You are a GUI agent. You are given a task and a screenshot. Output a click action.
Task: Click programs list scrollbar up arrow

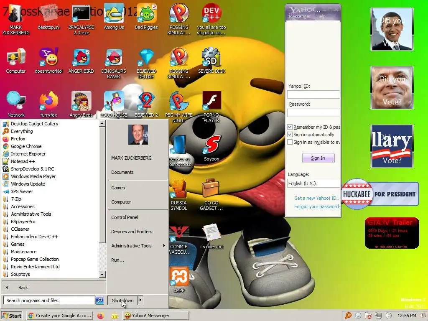[x=102, y=123]
